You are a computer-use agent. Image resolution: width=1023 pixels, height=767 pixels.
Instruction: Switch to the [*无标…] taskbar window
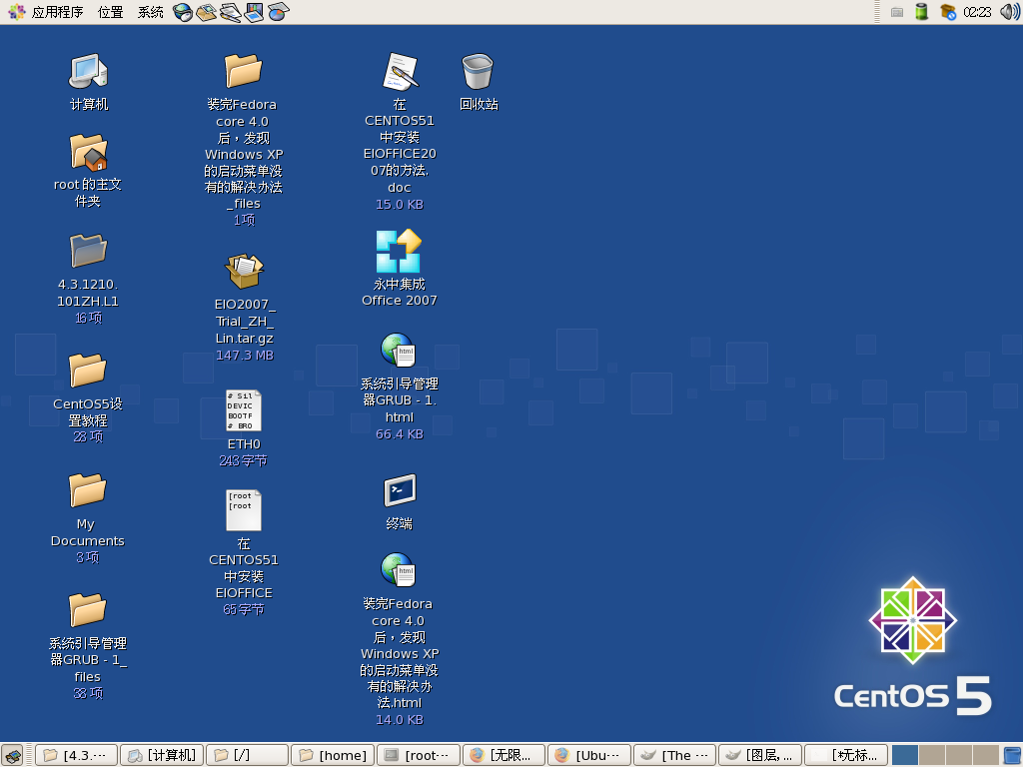point(846,755)
